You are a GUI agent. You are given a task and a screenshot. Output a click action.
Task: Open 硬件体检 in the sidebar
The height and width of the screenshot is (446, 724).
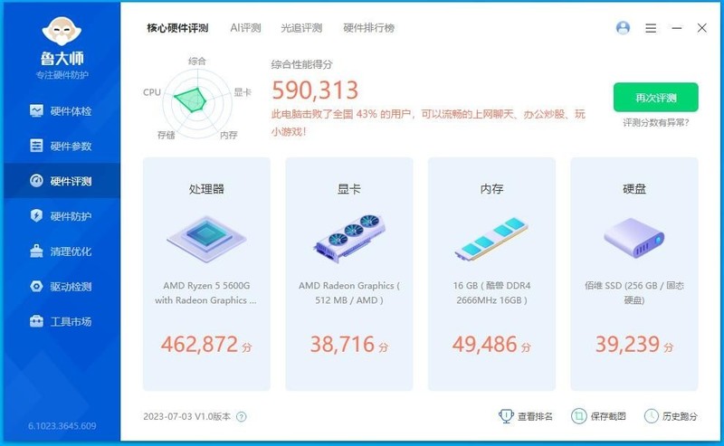61,111
